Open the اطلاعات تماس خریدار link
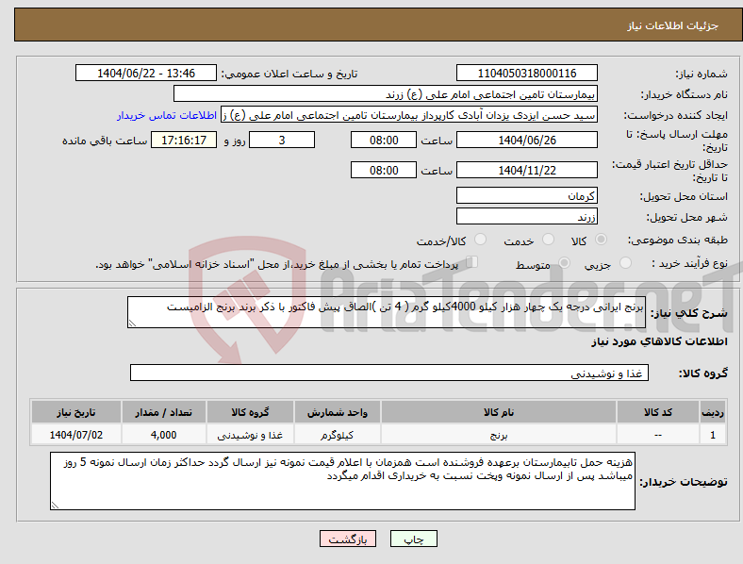Viewport: 743px width, 564px height. click(x=167, y=116)
